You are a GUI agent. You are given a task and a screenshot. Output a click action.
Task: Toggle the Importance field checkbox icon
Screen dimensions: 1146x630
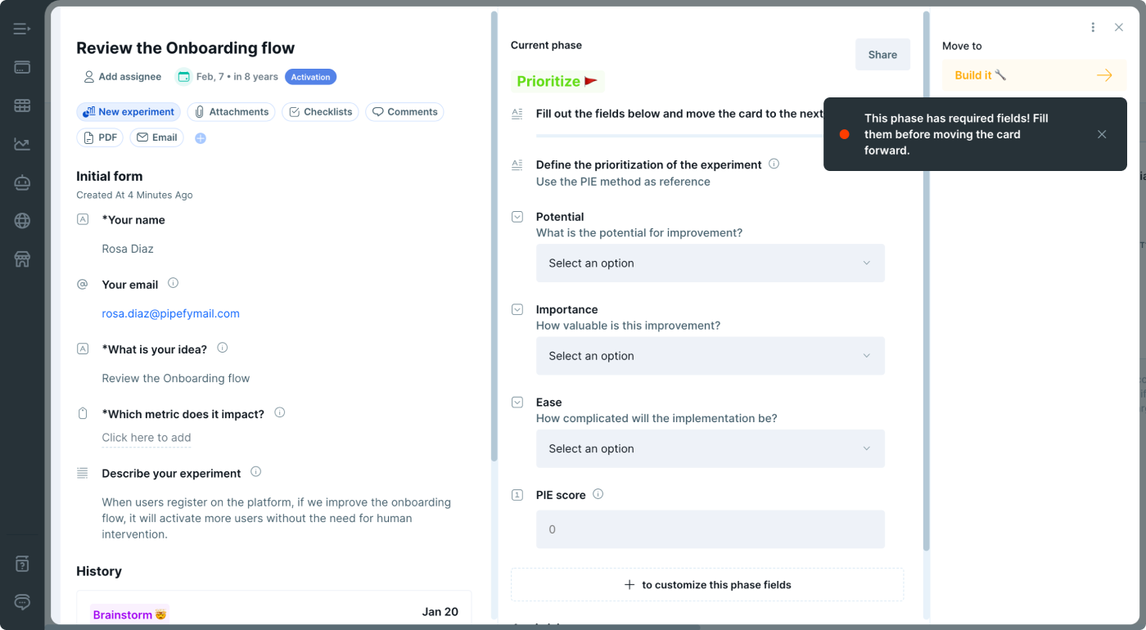click(x=517, y=309)
